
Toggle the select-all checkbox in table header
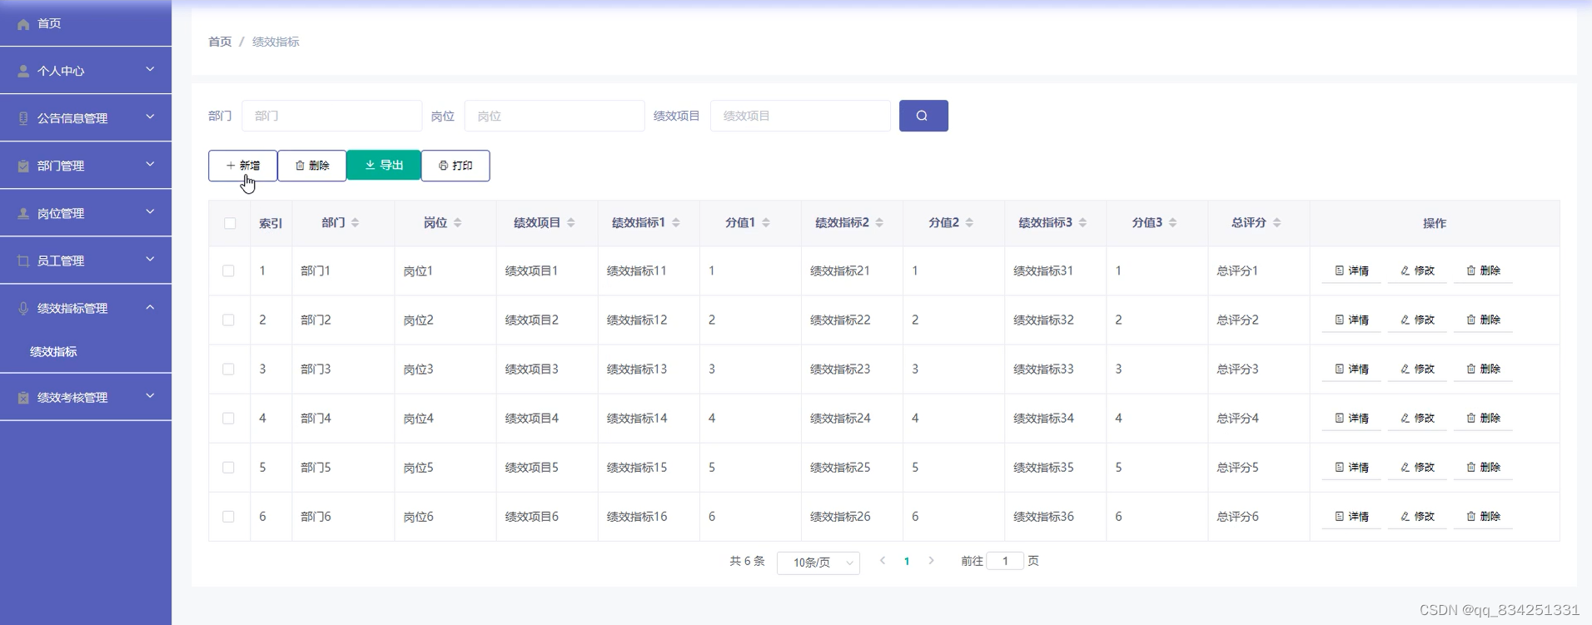pyautogui.click(x=230, y=223)
